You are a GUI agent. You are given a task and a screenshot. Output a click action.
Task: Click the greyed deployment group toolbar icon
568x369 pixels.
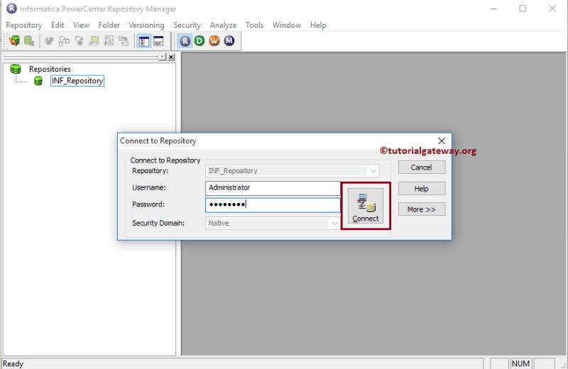[124, 41]
